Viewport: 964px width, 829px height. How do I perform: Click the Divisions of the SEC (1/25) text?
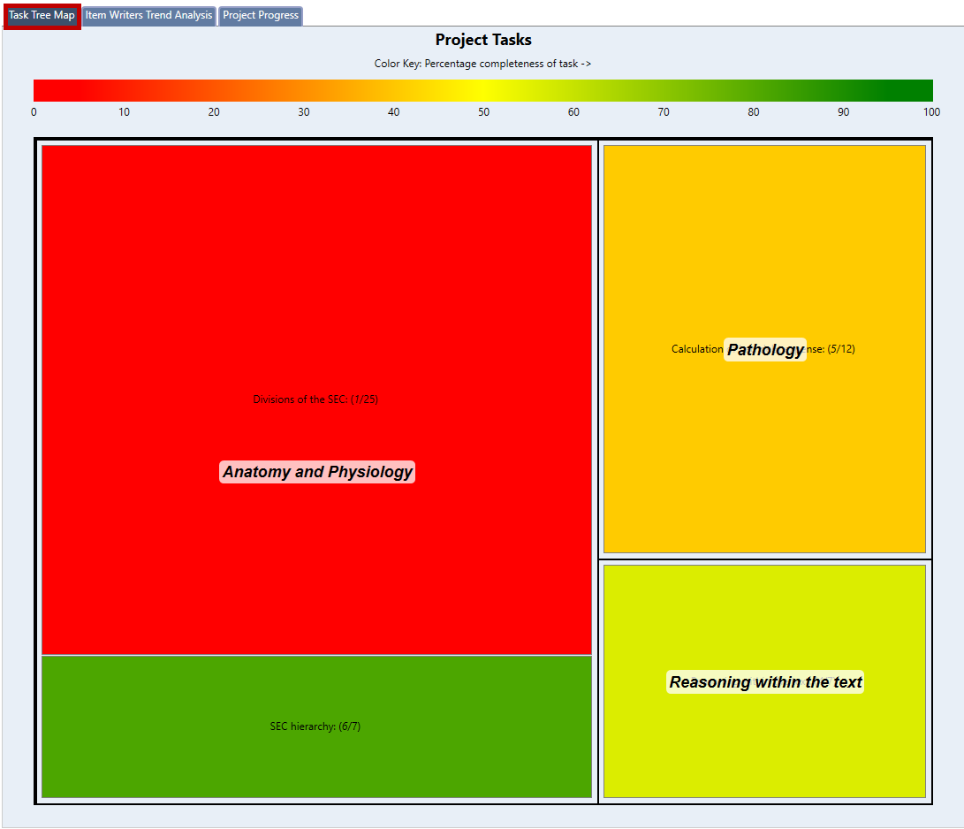click(315, 399)
